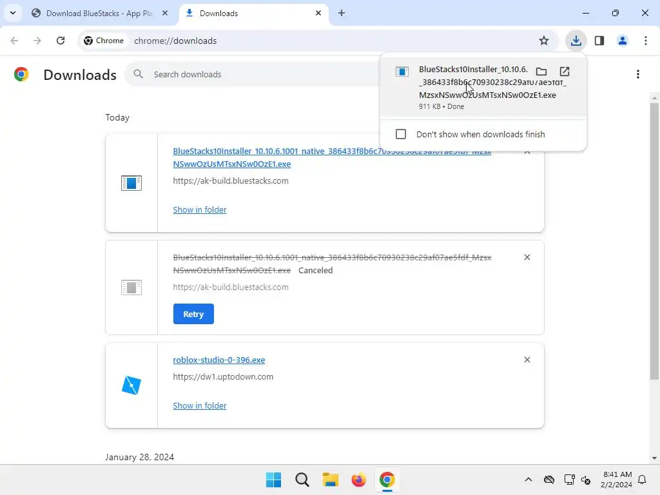The height and width of the screenshot is (495, 660).
Task: Click the muted volume tray icon
Action: [x=586, y=480]
